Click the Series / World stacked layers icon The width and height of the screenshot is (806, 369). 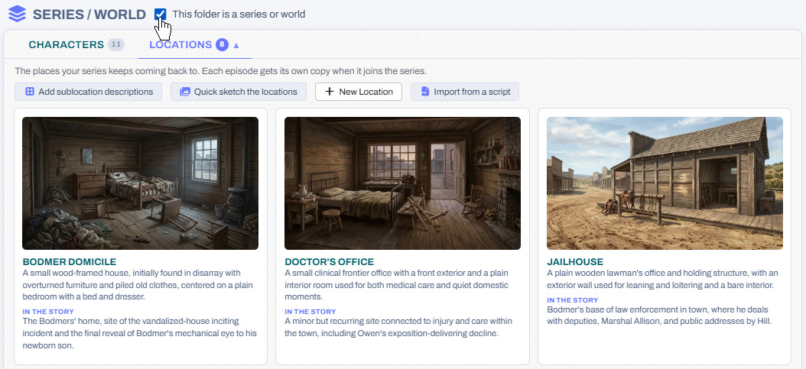(x=17, y=14)
